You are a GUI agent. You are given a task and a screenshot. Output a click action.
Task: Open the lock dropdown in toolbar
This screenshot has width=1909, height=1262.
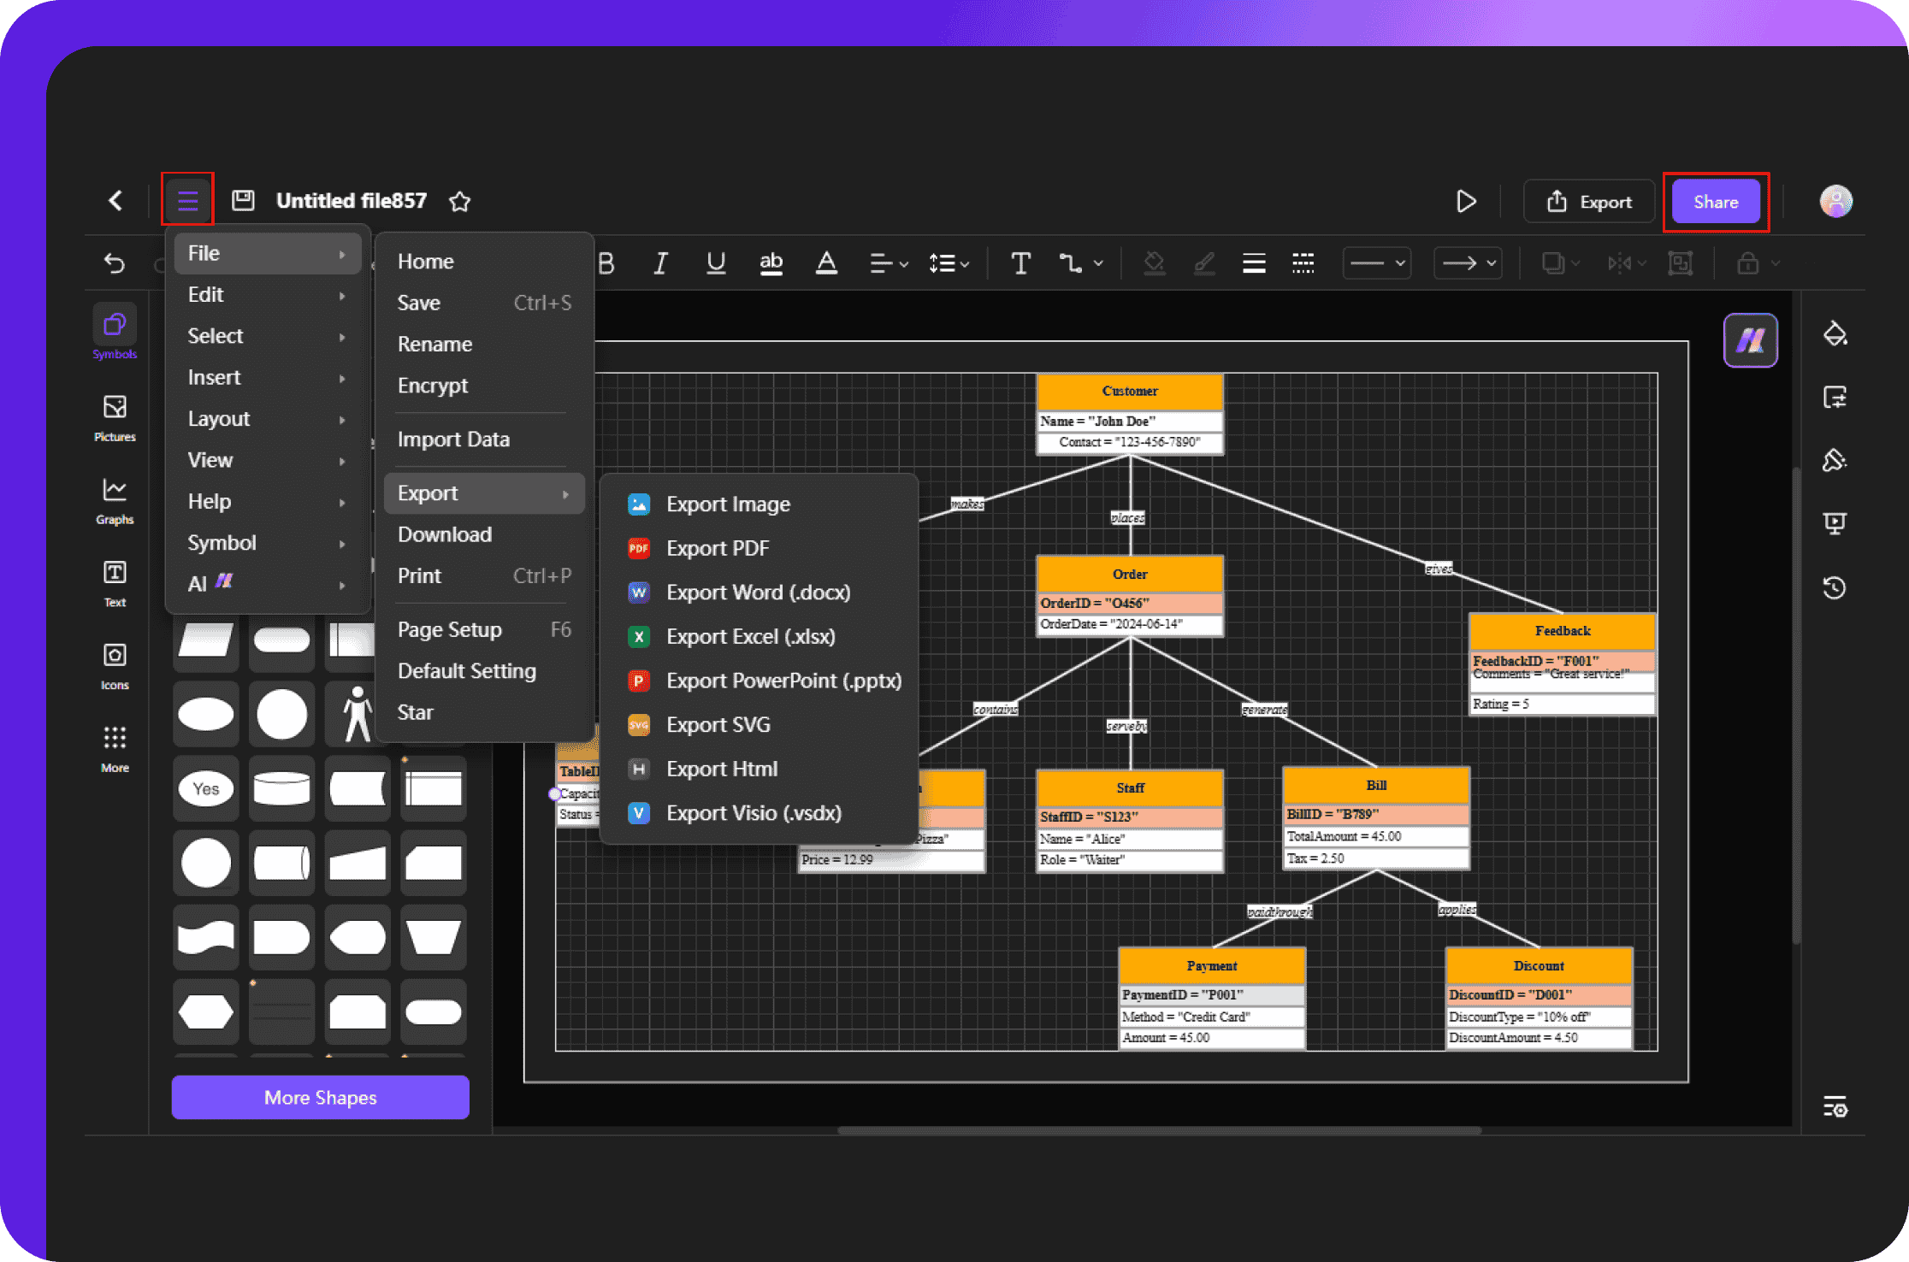click(x=1758, y=263)
